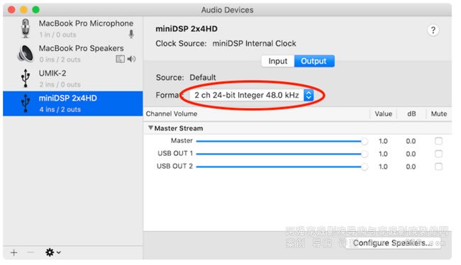
Task: Switch to the Output tab
Action: tap(313, 61)
